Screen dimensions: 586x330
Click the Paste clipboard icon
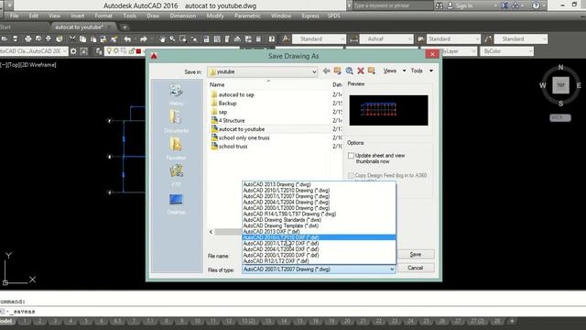[x=93, y=38]
